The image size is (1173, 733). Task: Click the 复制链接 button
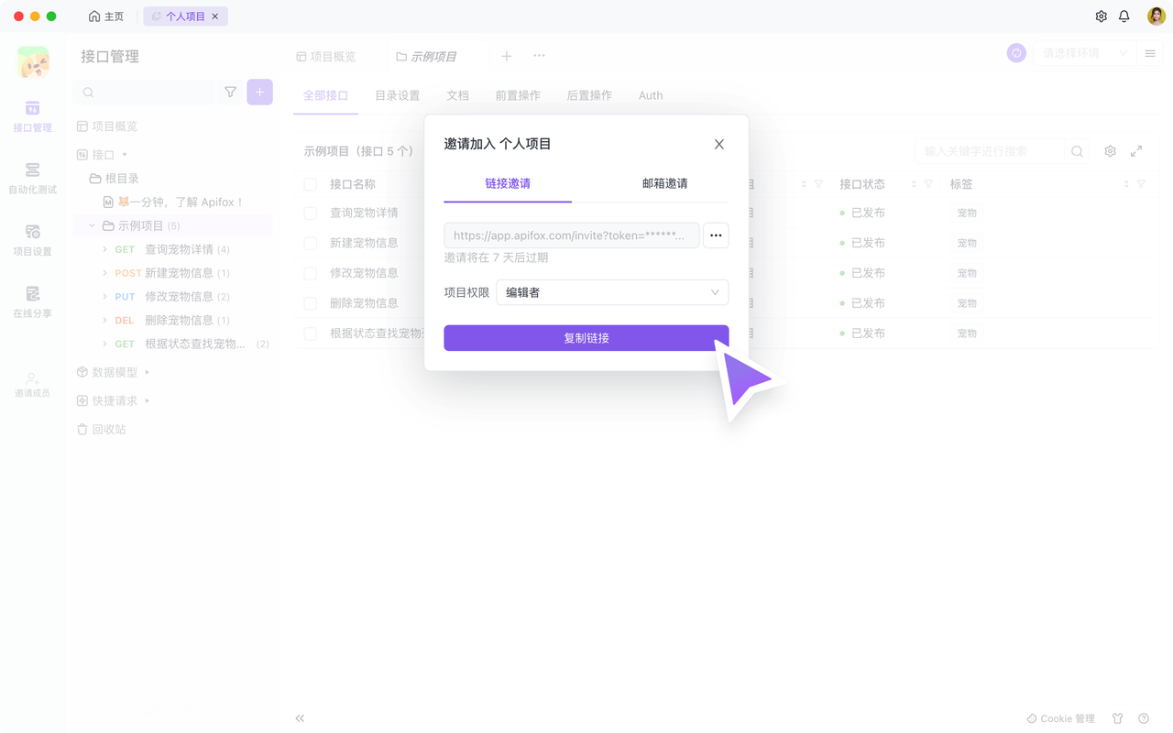tap(586, 338)
